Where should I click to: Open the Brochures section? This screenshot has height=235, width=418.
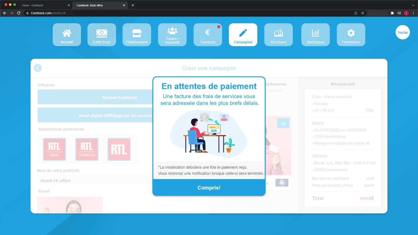pyautogui.click(x=278, y=35)
